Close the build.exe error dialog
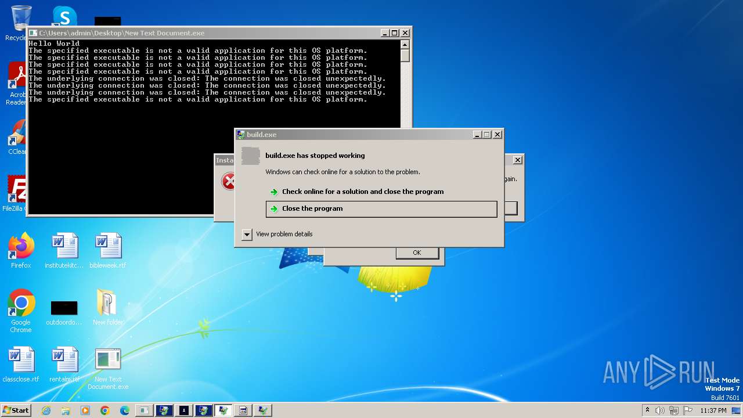This screenshot has height=418, width=743. pyautogui.click(x=497, y=135)
